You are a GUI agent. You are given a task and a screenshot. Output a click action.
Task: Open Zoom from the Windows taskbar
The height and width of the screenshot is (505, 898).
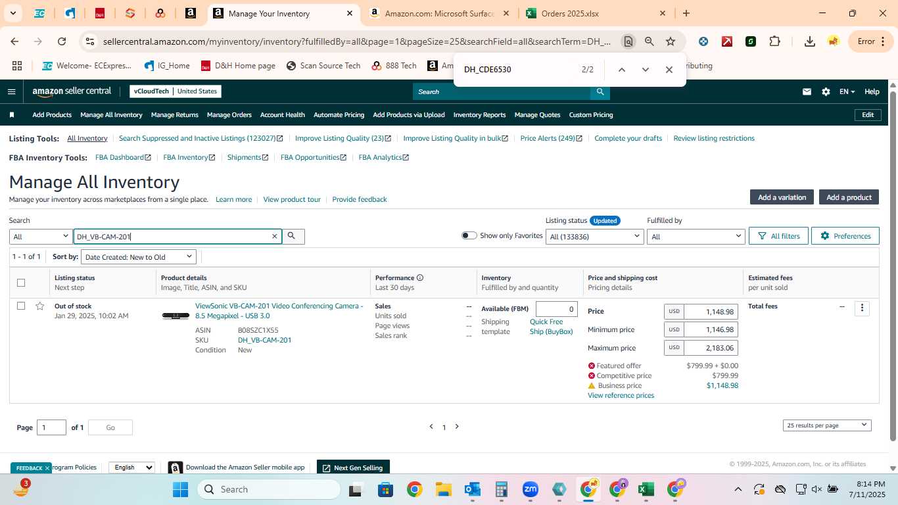coord(531,489)
